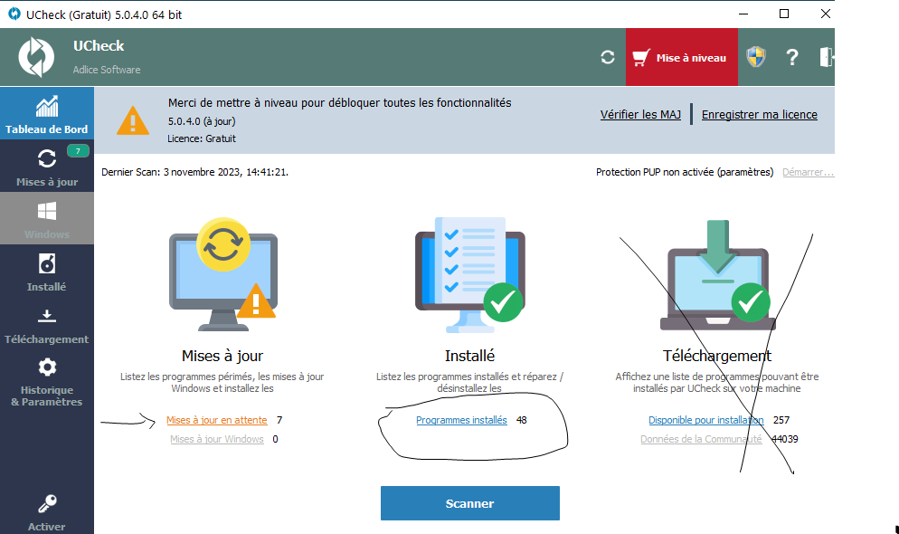Click the 257 available count
Screen dimensions: 899x534
(781, 420)
